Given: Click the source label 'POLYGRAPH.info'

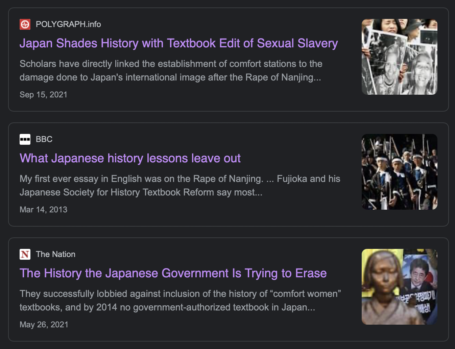Looking at the screenshot, I should 68,24.
